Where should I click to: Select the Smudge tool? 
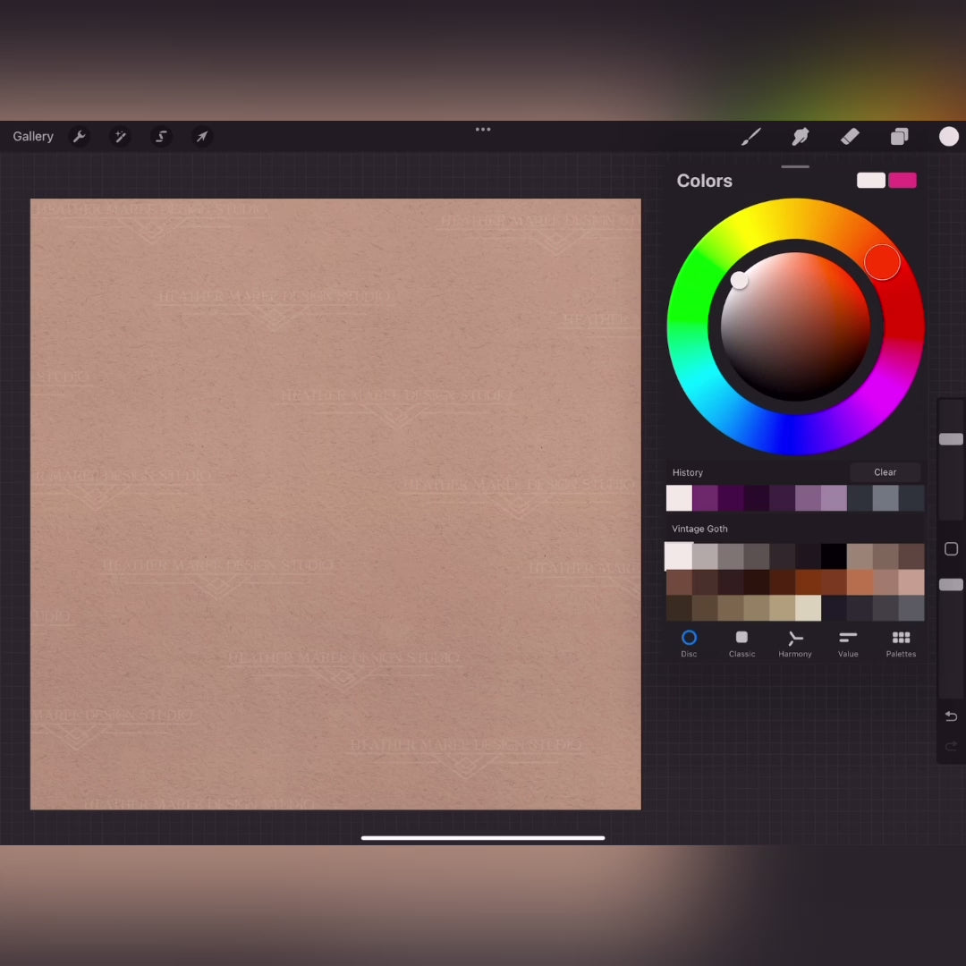pos(801,137)
